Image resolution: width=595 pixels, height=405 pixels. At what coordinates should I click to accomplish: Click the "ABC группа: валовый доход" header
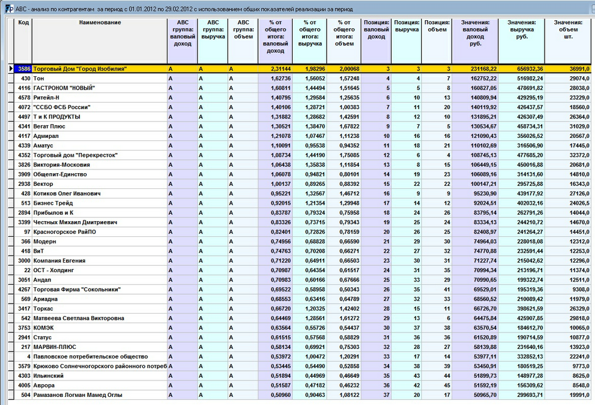(x=183, y=41)
